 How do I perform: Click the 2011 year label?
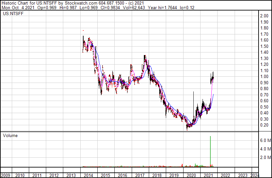tap(37, 175)
